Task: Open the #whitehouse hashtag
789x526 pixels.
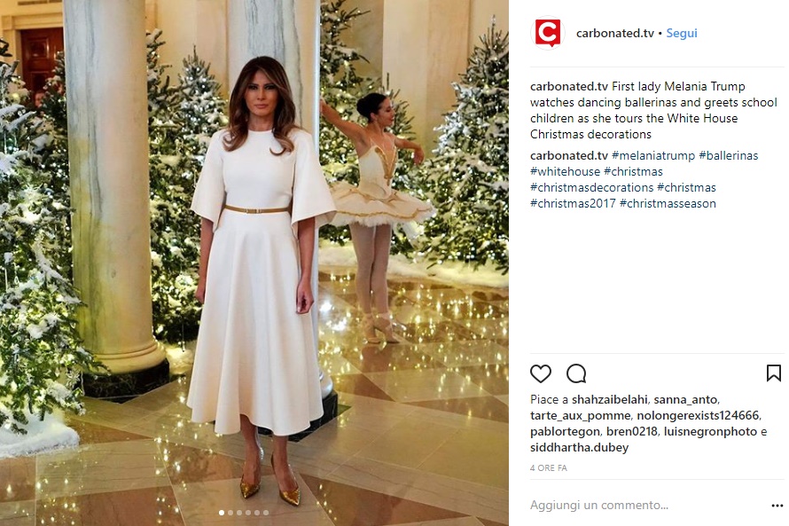Action: point(565,172)
